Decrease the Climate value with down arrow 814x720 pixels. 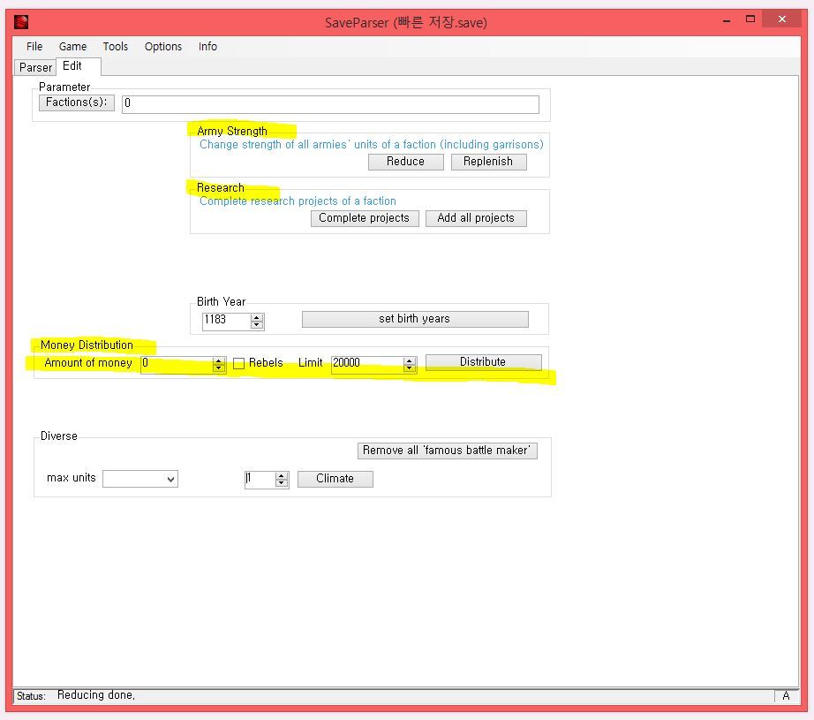(x=282, y=483)
